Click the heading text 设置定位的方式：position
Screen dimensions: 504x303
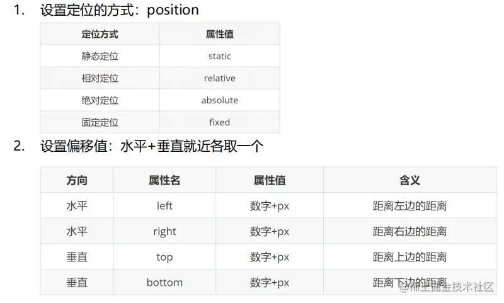click(119, 10)
